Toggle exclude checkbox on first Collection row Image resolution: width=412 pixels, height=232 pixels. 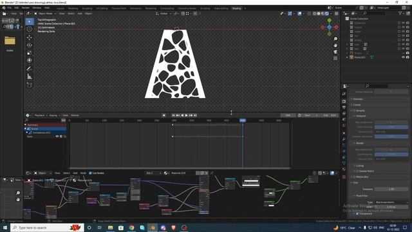(x=399, y=23)
